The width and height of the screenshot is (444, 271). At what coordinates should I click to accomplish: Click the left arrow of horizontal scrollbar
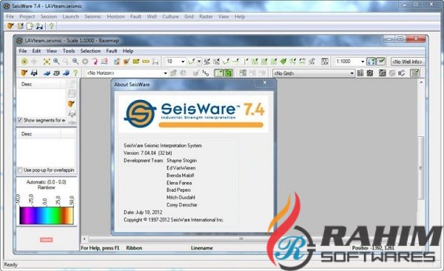[84, 239]
